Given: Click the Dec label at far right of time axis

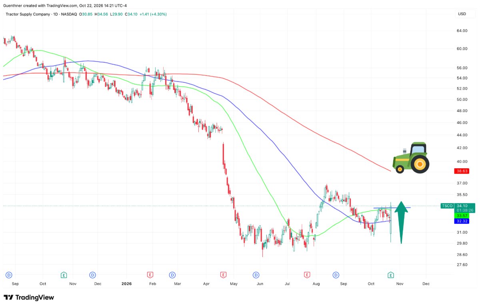Looking at the screenshot, I should click(x=426, y=284).
